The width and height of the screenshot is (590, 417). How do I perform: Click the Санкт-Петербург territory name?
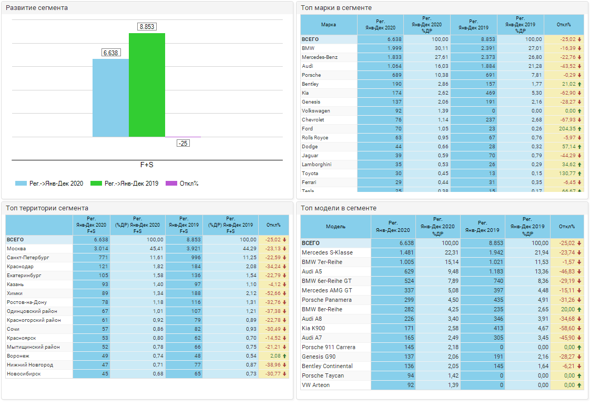[x=28, y=258]
